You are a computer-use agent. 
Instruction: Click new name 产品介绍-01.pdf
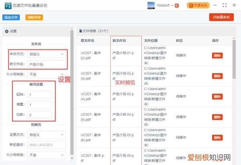point(123,56)
